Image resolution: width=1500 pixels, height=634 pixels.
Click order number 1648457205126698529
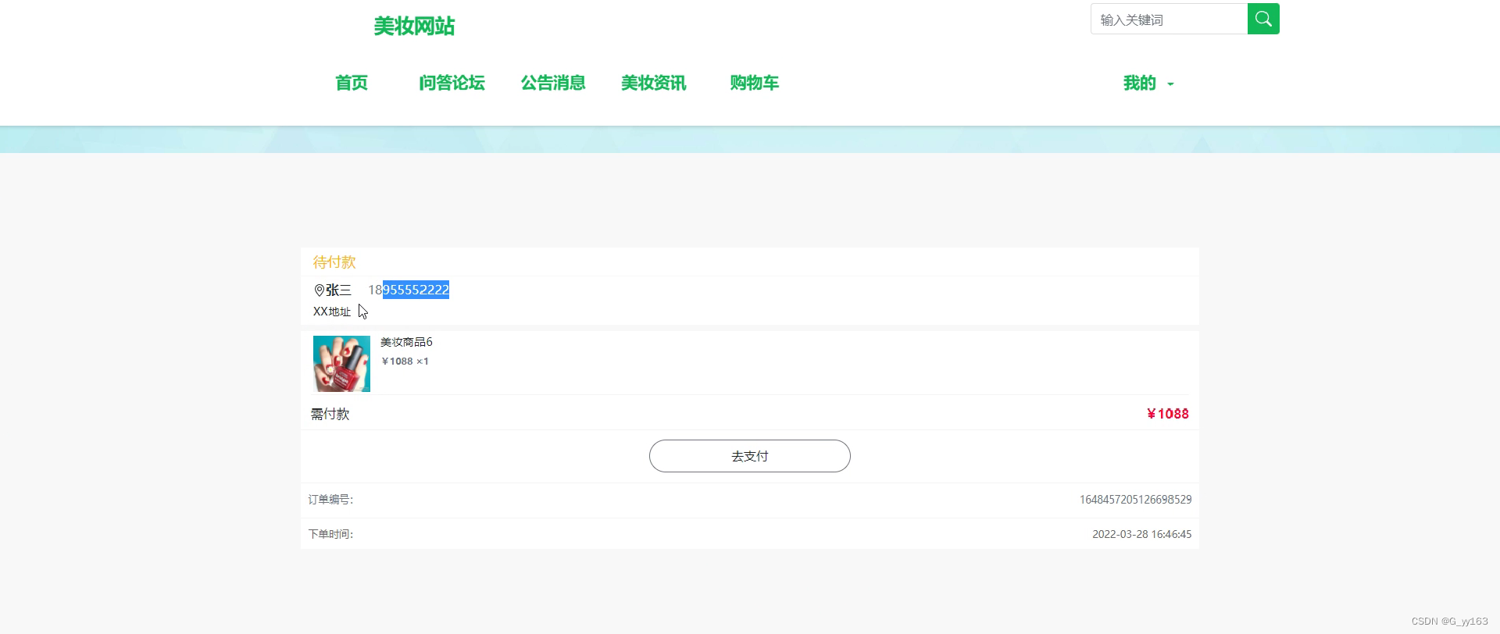1135,500
